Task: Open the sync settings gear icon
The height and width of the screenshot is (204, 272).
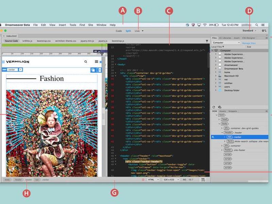Action: (264, 31)
